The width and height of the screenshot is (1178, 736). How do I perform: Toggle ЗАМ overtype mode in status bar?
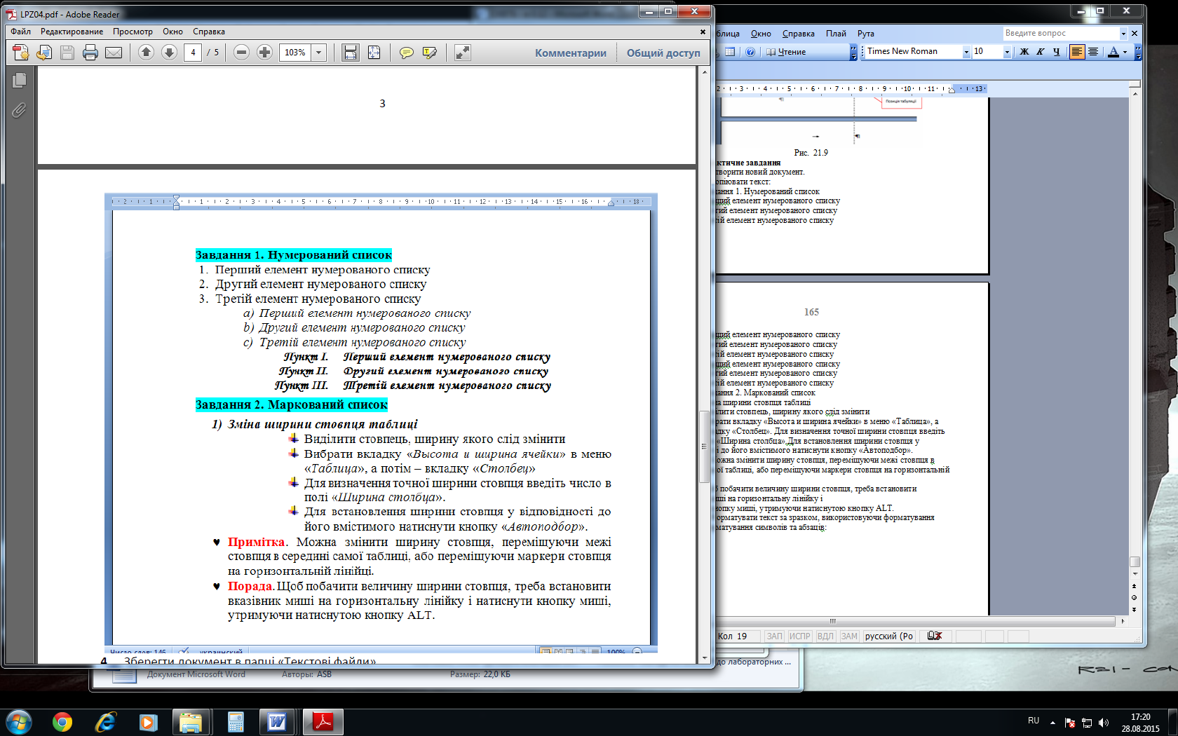tap(849, 636)
